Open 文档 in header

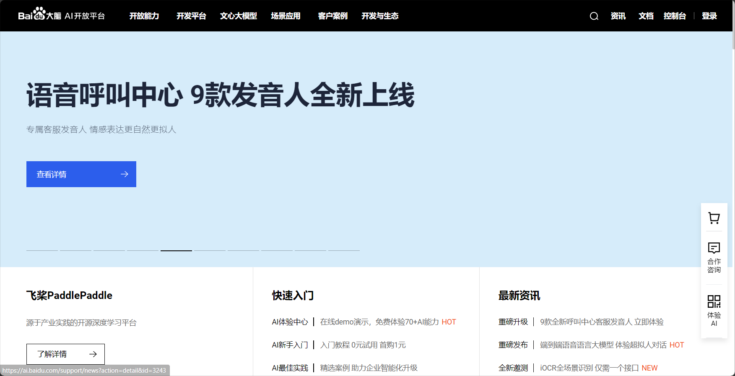pos(646,16)
